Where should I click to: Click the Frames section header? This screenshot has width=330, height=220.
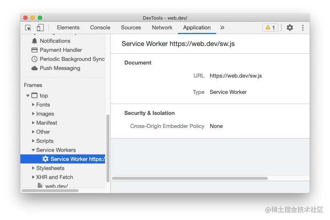[33, 85]
